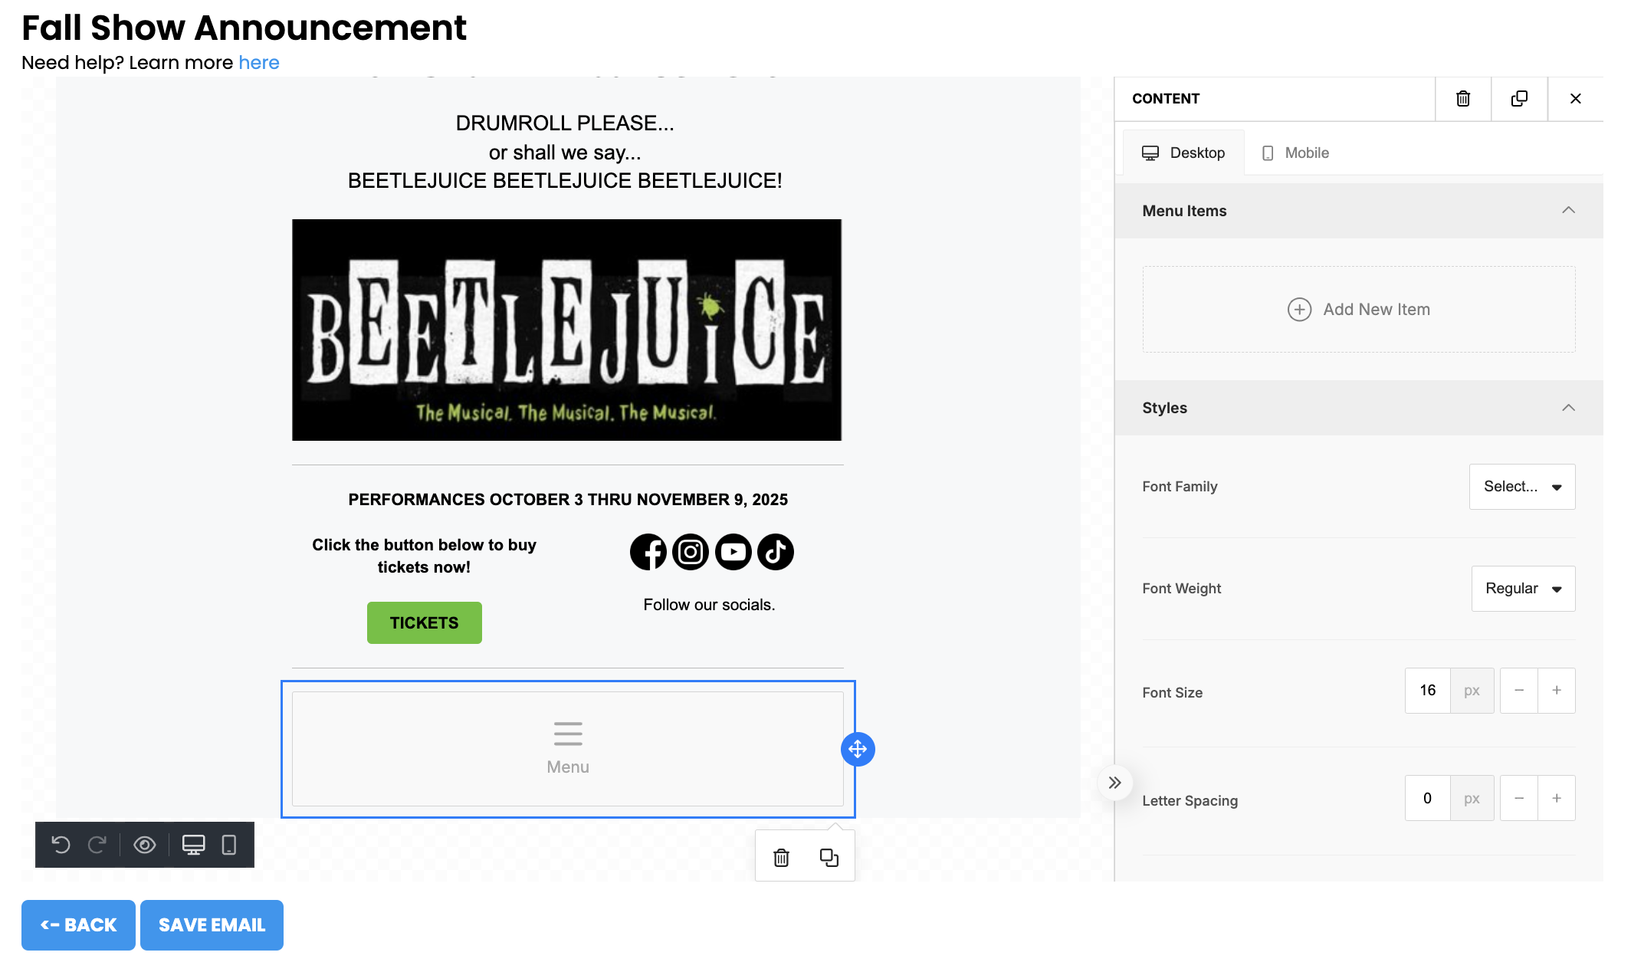Toggle the preview eye icon
Viewport: 1631px width, 972px height.
tap(145, 845)
